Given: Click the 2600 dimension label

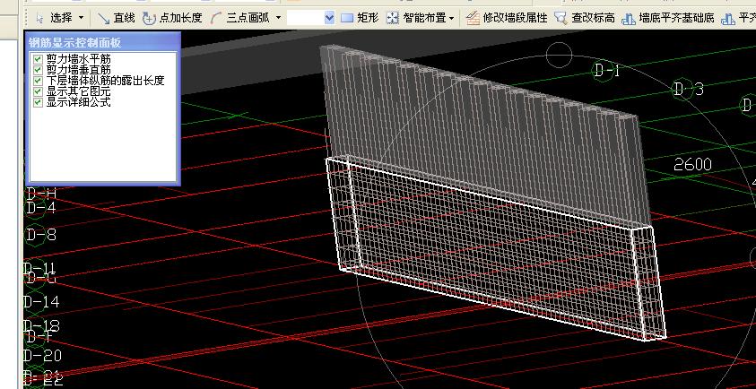Looking at the screenshot, I should 692,165.
